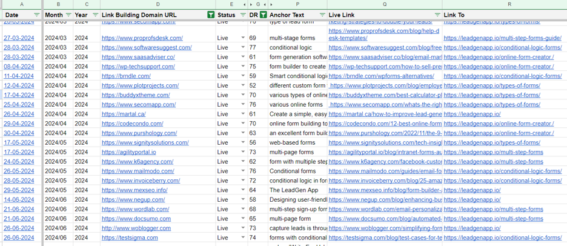Open the filter icon on Year header
Image resolution: width=567 pixels, height=246 pixels.
click(96, 15)
